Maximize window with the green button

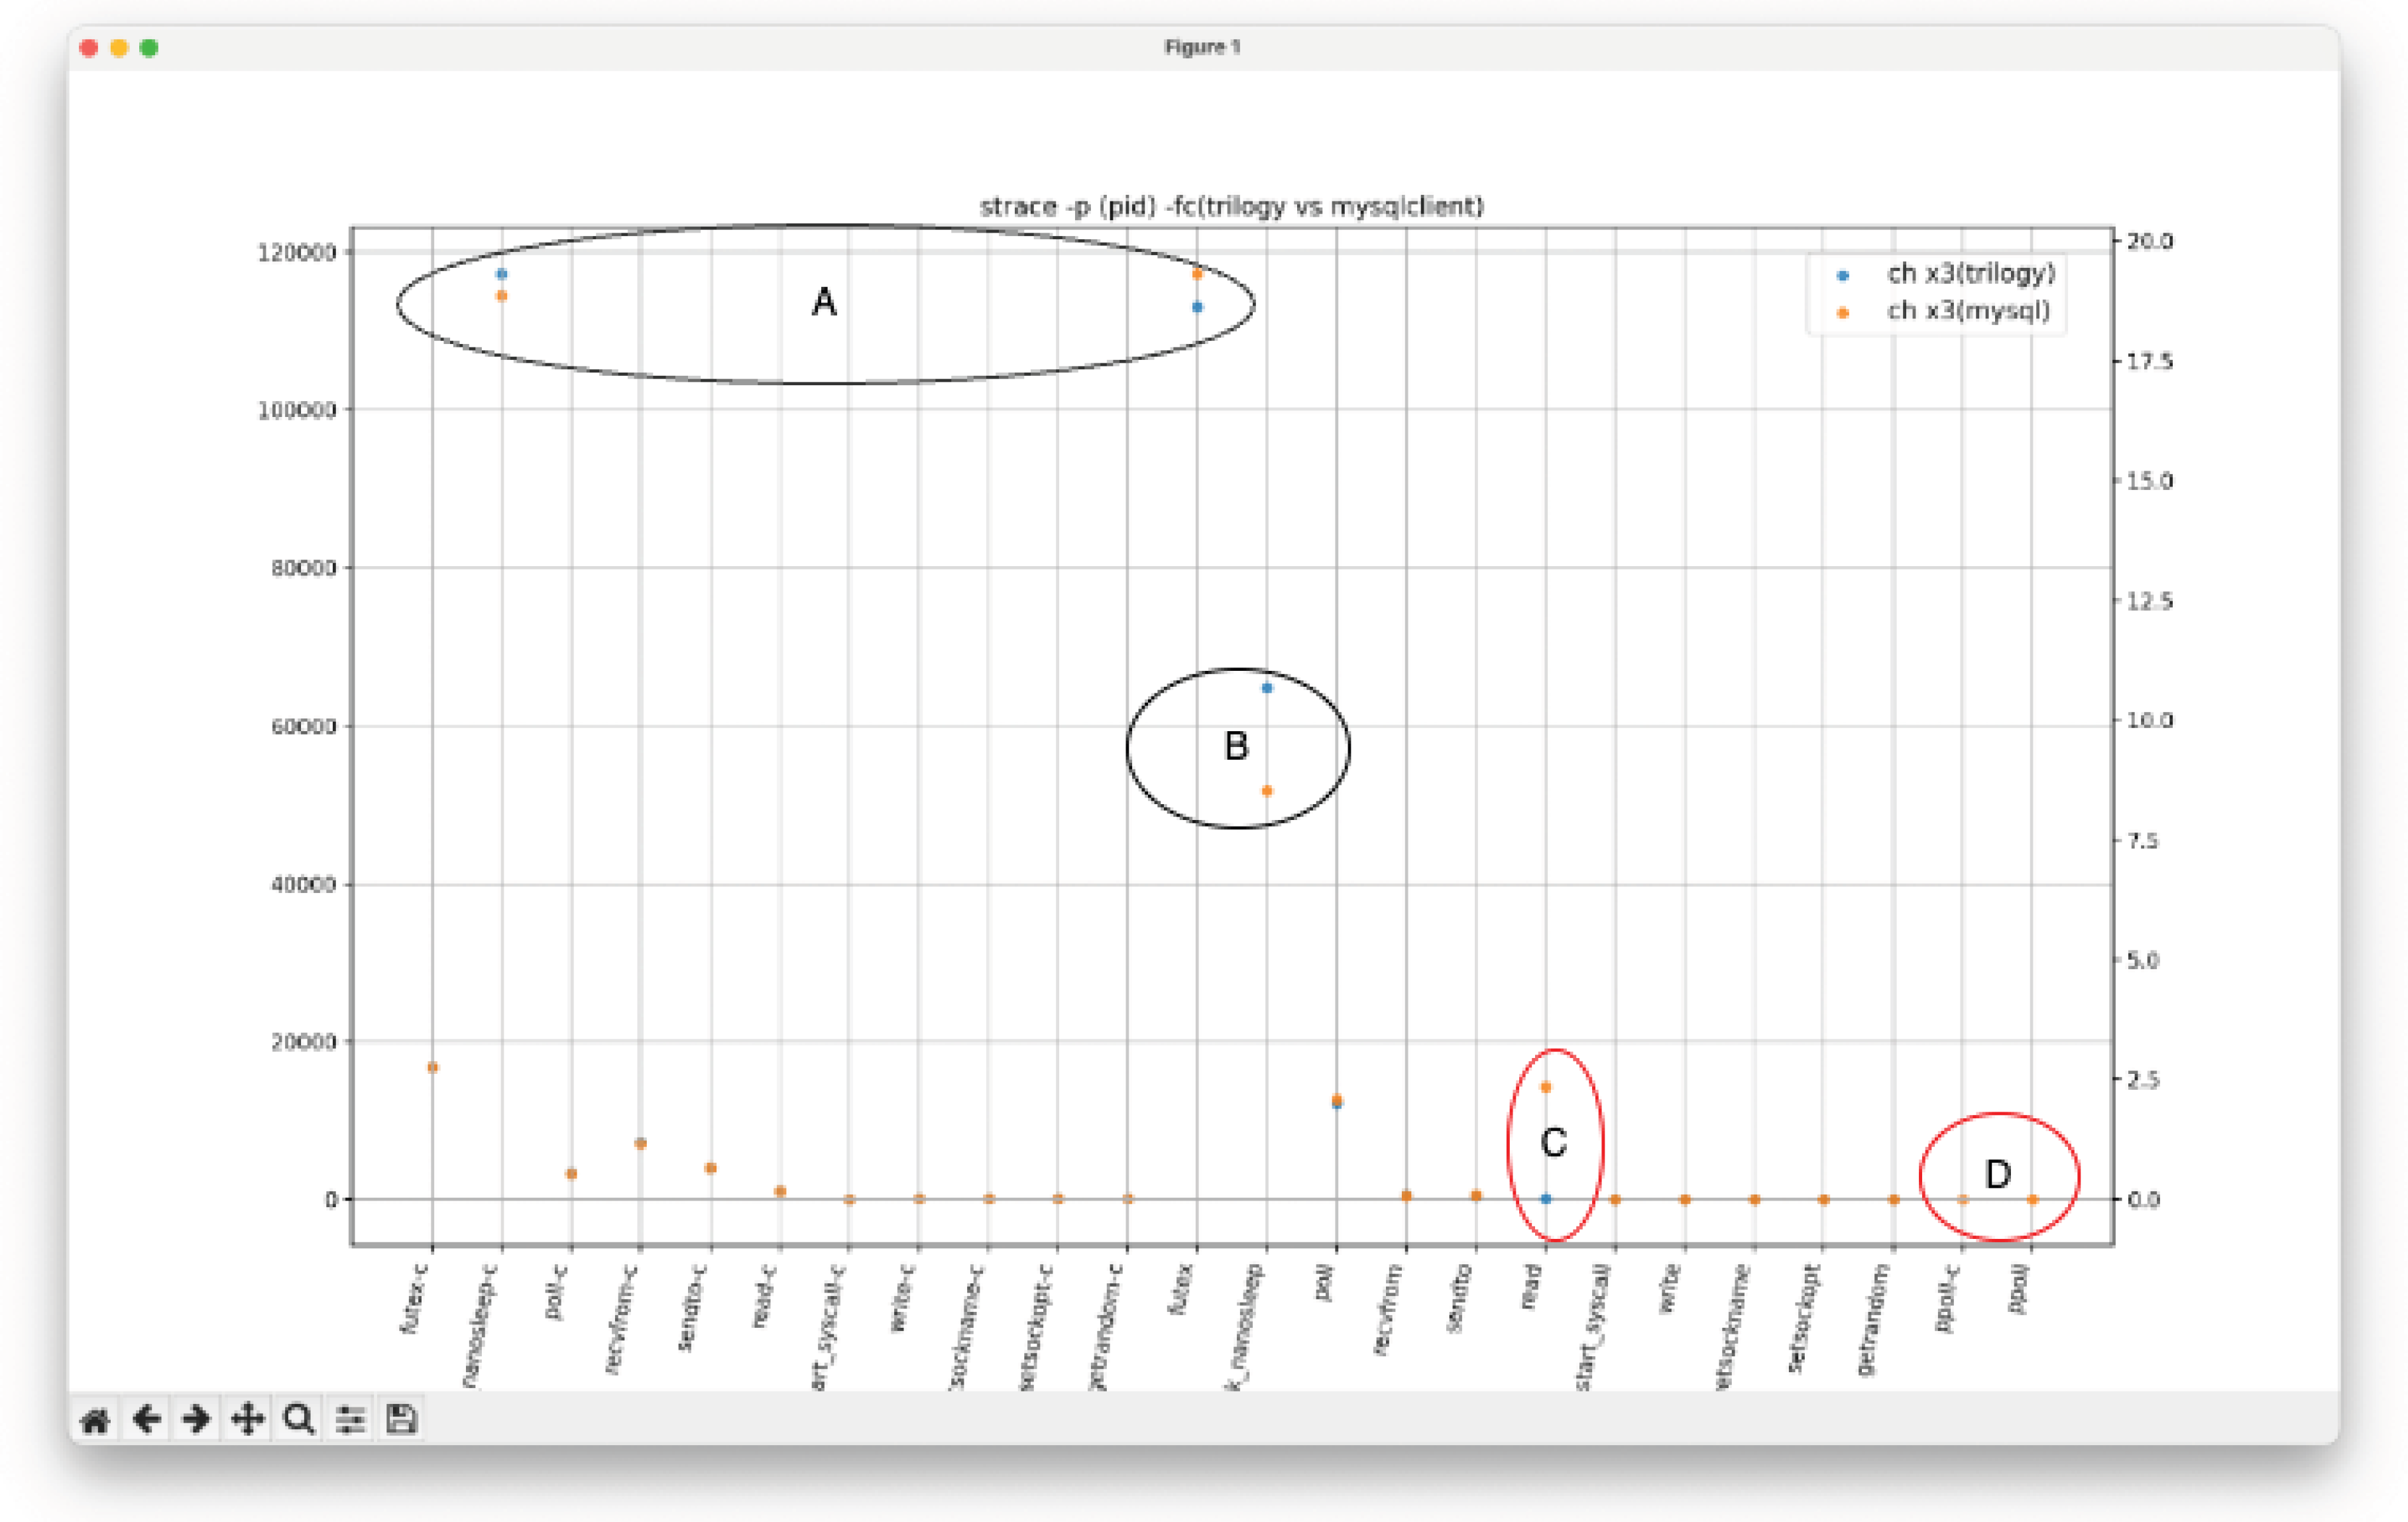click(x=149, y=48)
